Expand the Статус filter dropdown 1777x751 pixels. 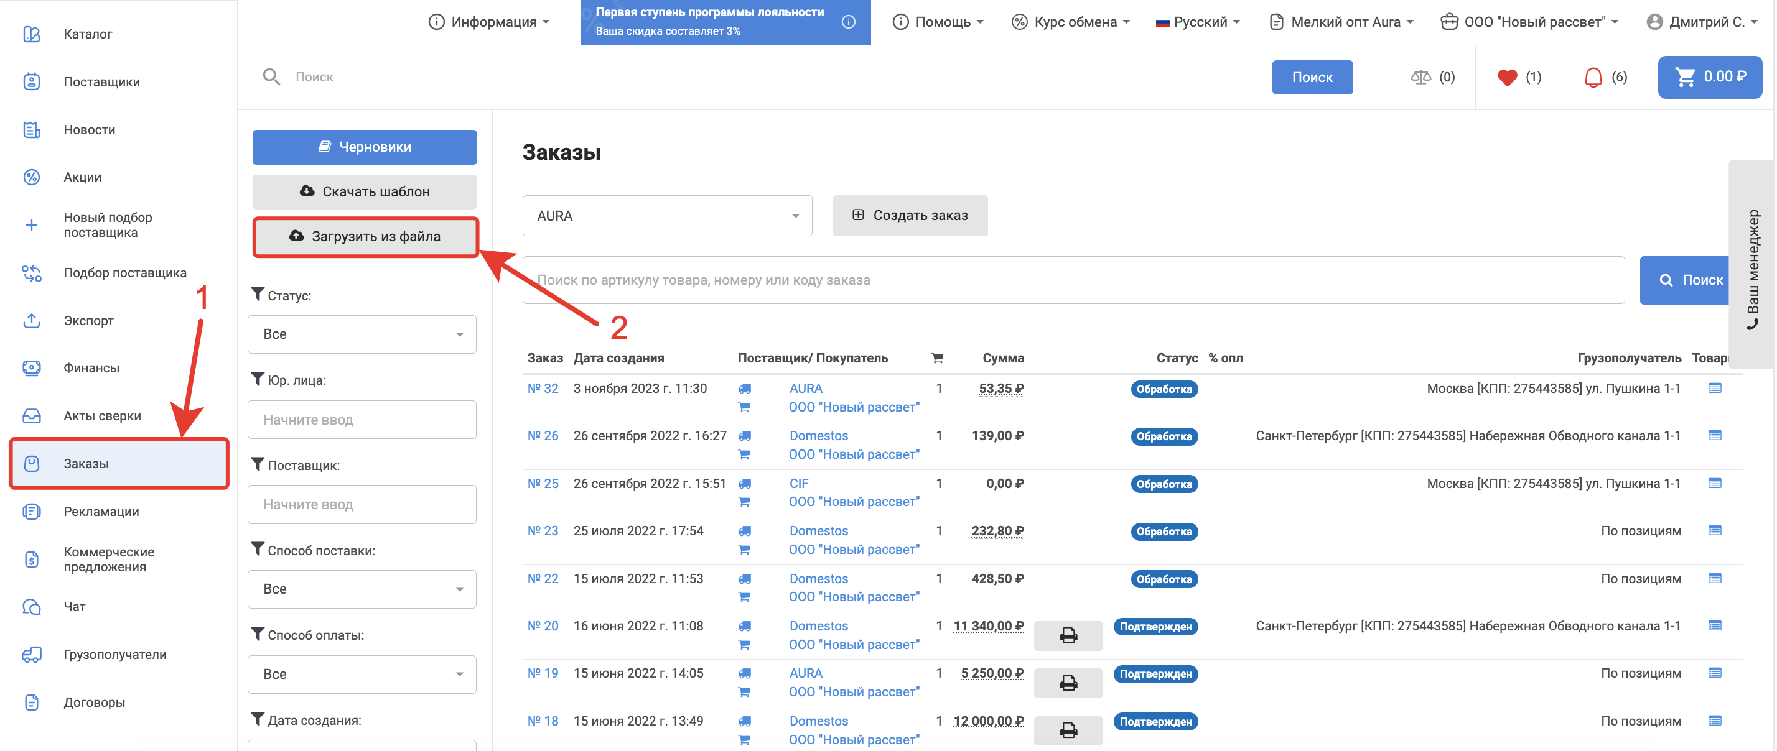(x=362, y=334)
